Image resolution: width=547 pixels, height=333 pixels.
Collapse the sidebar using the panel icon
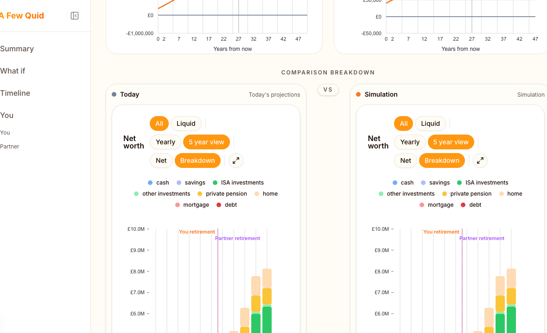tap(75, 16)
